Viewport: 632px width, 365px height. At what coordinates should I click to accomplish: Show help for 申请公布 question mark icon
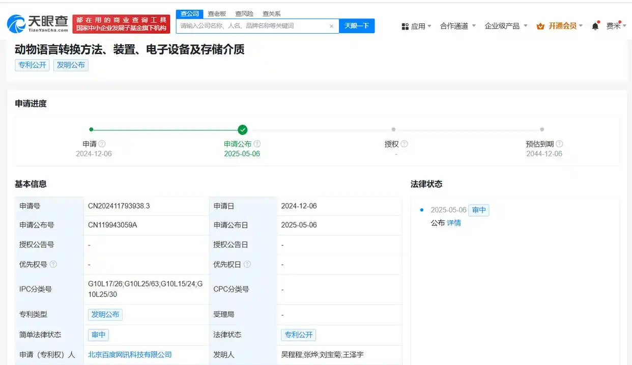point(257,144)
